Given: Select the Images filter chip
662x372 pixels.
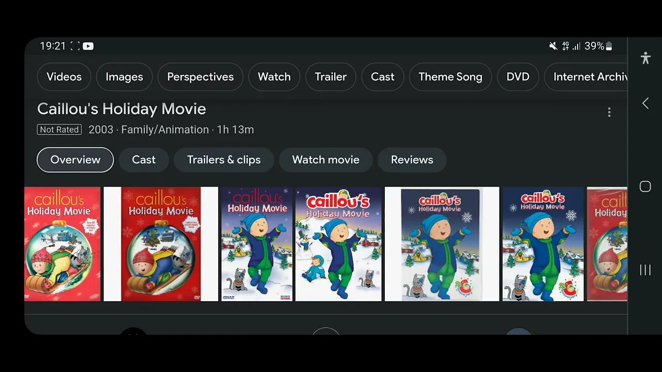Looking at the screenshot, I should (124, 77).
